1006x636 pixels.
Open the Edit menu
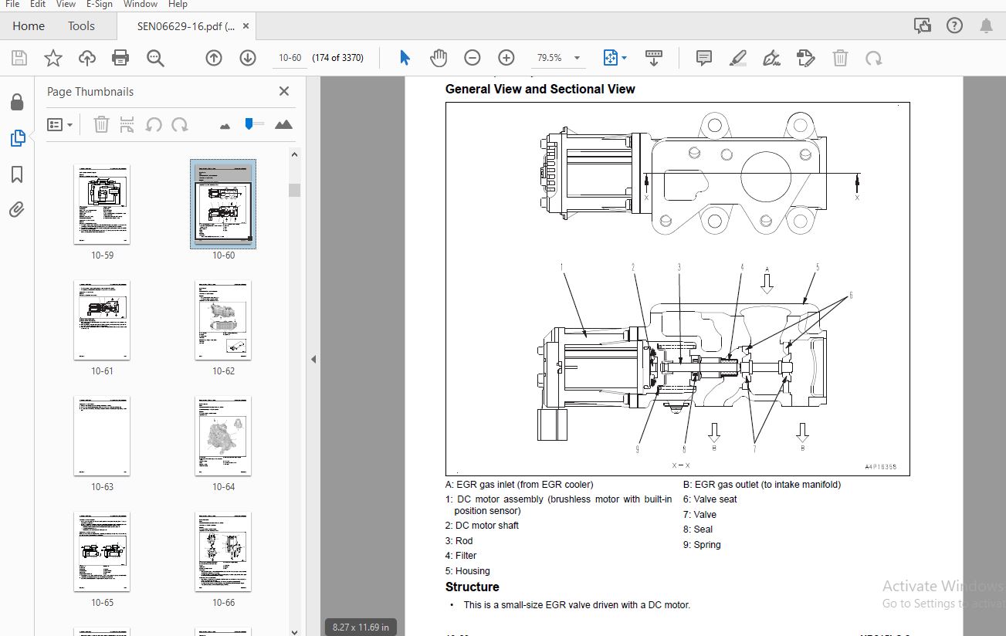[x=38, y=4]
